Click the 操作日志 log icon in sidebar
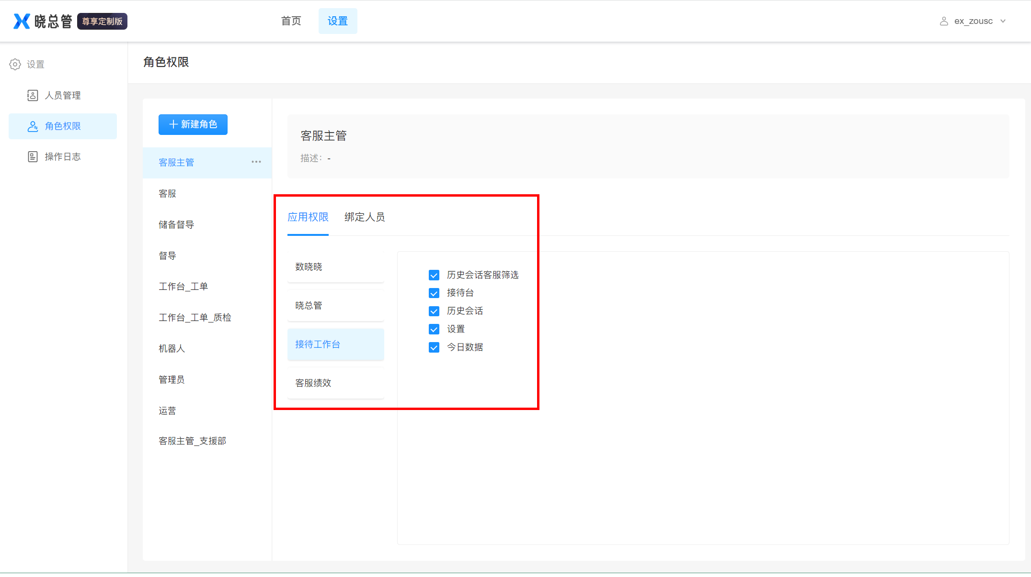The image size is (1031, 577). [x=33, y=156]
